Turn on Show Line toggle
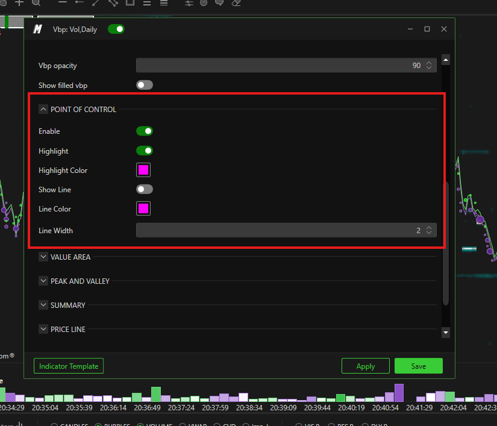The height and width of the screenshot is (426, 497). click(145, 189)
